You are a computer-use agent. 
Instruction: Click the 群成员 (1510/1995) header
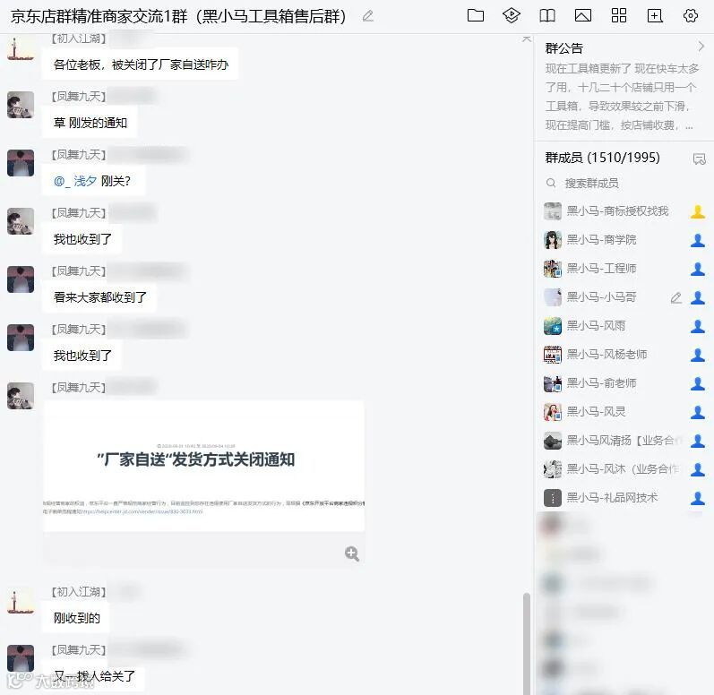602,158
